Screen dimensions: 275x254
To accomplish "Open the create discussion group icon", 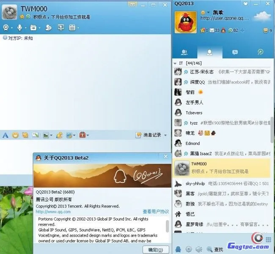I will coord(48,28).
